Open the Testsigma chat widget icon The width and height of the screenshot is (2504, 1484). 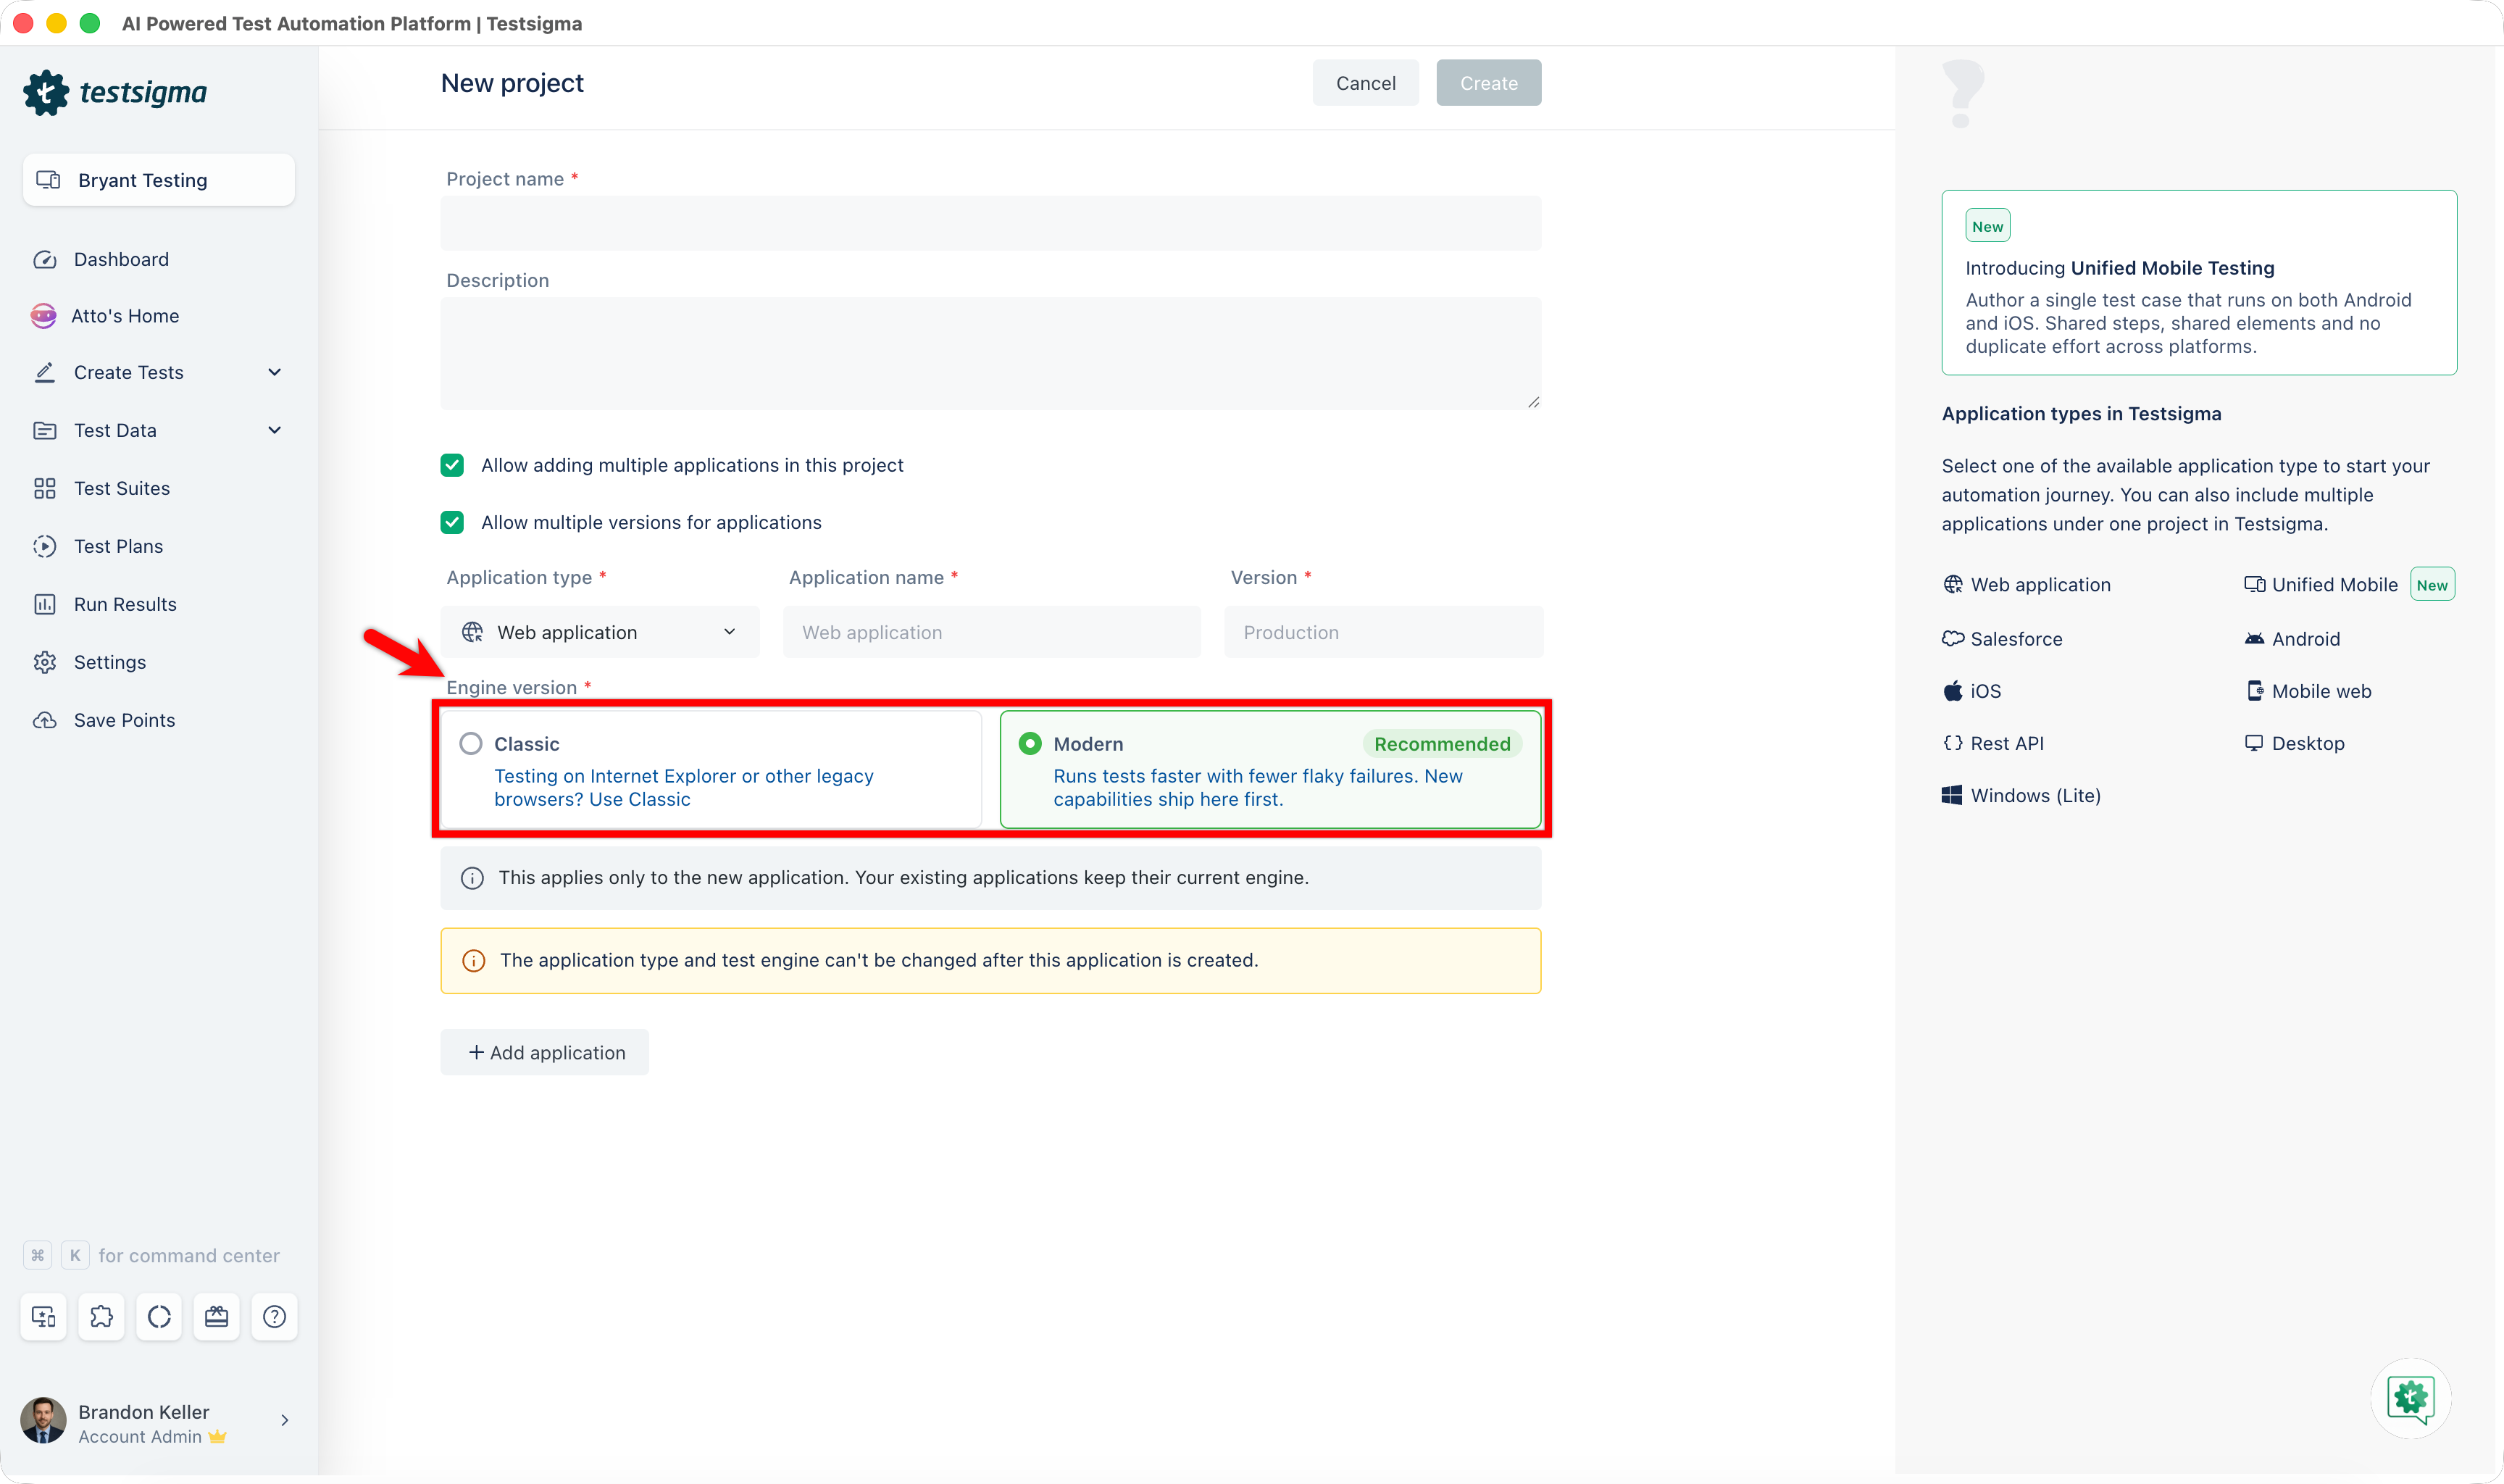point(2410,1398)
